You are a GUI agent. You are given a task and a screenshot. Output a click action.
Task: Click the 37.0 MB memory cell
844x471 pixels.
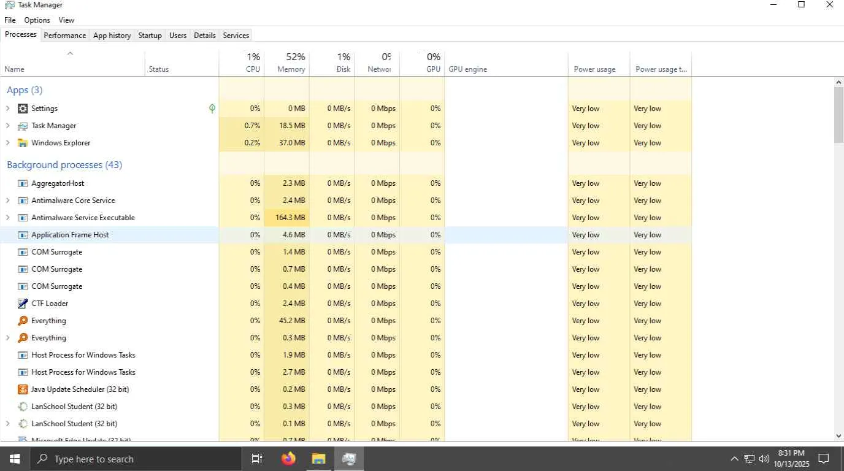pyautogui.click(x=286, y=143)
